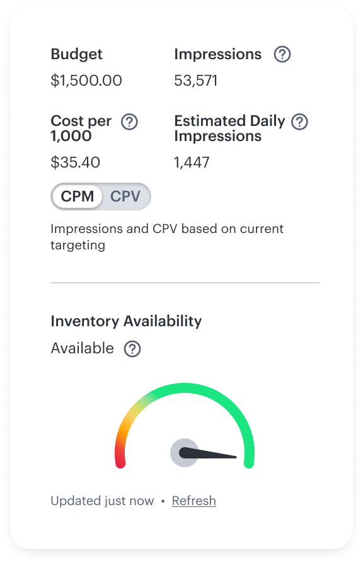The width and height of the screenshot is (363, 563).
Task: Click the Cost per 1,000 question mark icon
Action: tap(130, 122)
